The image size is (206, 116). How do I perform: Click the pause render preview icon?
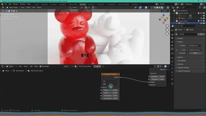168,7
